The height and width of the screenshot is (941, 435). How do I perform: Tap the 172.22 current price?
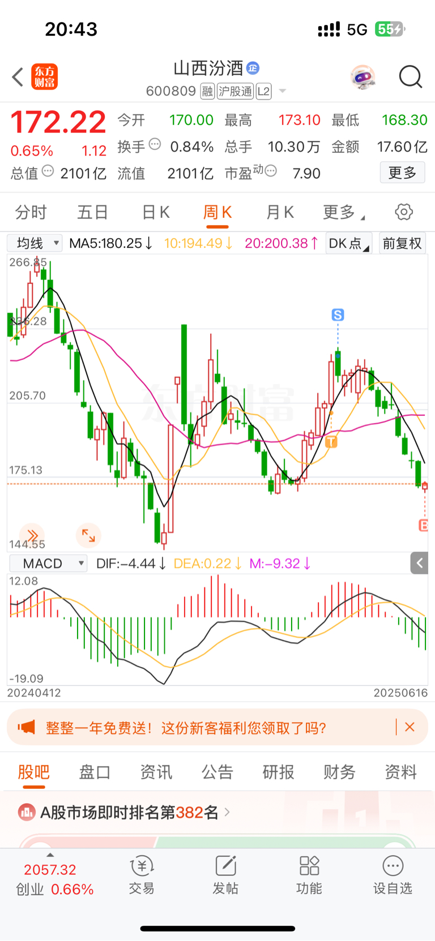[x=58, y=122]
